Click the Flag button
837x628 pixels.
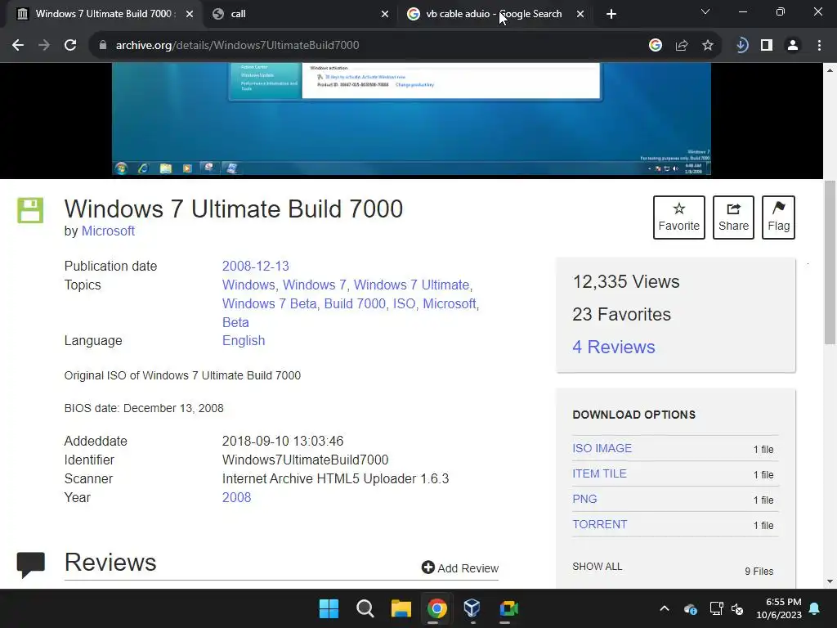[x=778, y=218]
